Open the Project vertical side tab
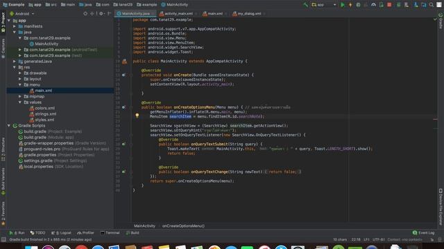This screenshot has height=249, width=444. tap(3, 21)
